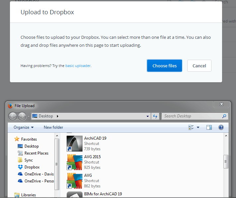236x198 pixels.
Task: Cancel the Upload to Dropbox dialog
Action: pos(199,66)
